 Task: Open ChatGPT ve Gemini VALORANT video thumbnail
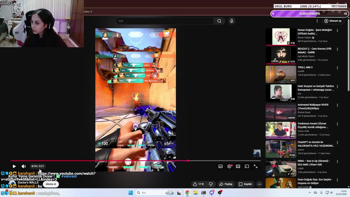click(281, 149)
